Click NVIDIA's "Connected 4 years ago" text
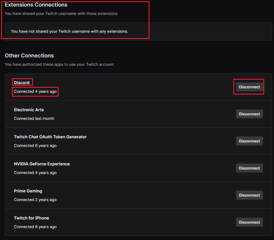274x240 pixels. click(35, 173)
